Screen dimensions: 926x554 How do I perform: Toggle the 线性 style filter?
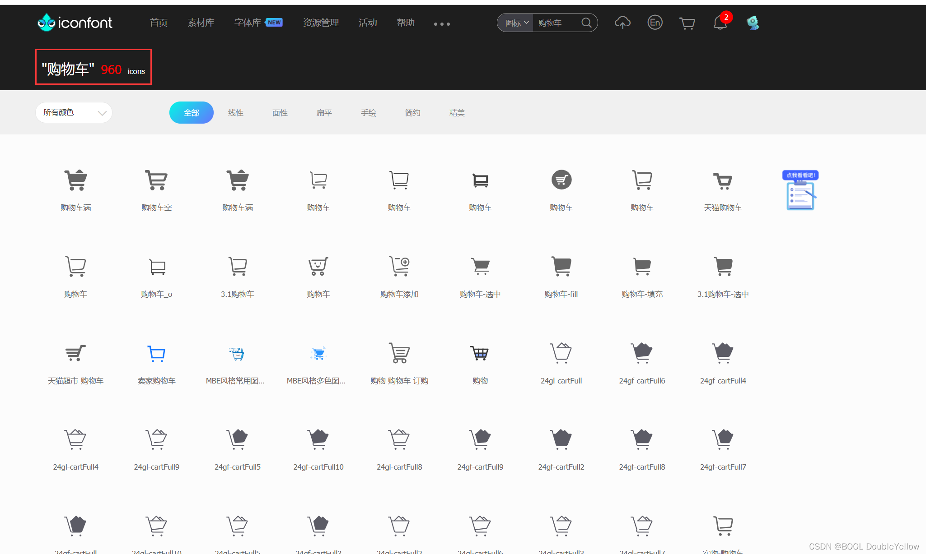(x=235, y=112)
